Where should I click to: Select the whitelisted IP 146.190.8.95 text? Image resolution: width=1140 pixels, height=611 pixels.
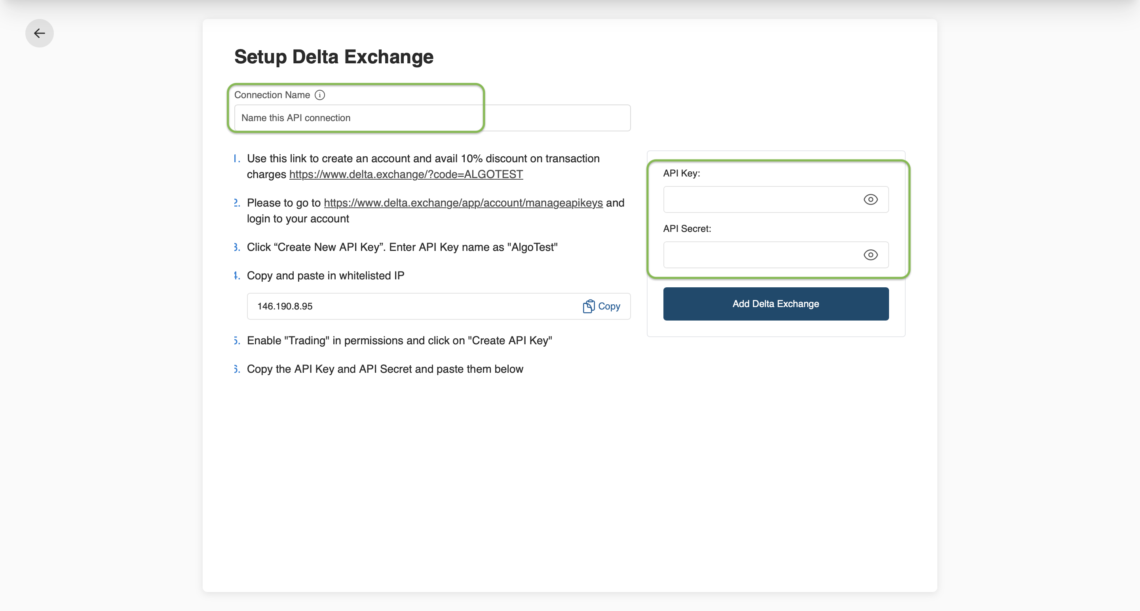285,306
